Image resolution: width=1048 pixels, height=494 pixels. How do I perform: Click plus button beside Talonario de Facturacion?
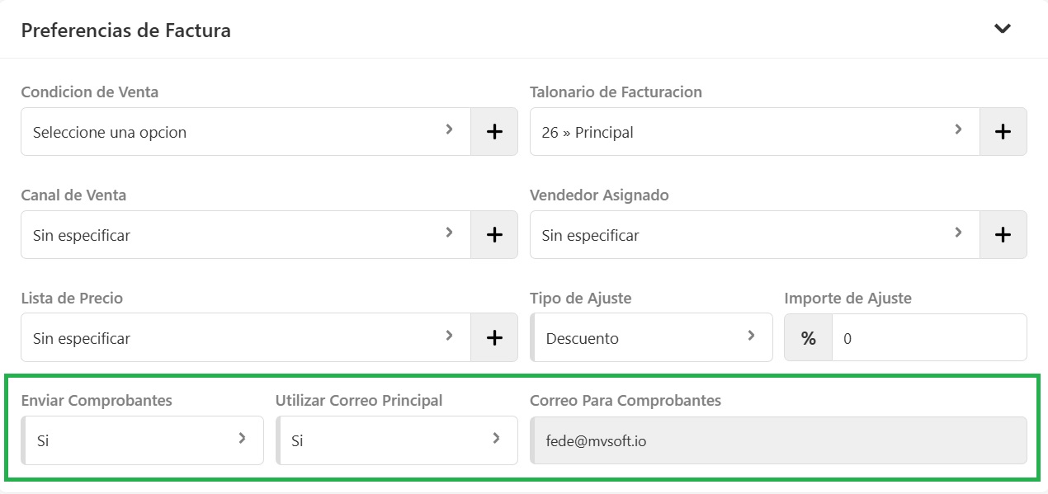click(1003, 132)
